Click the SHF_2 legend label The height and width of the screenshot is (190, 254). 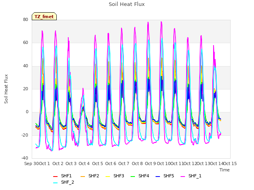67,182
